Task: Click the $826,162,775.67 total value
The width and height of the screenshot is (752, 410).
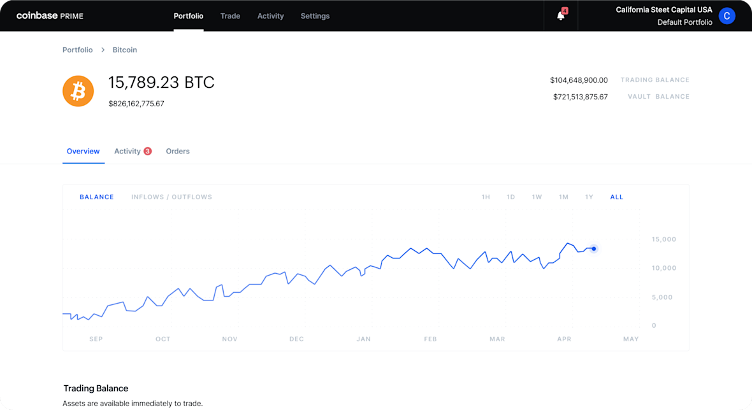Action: (x=136, y=104)
